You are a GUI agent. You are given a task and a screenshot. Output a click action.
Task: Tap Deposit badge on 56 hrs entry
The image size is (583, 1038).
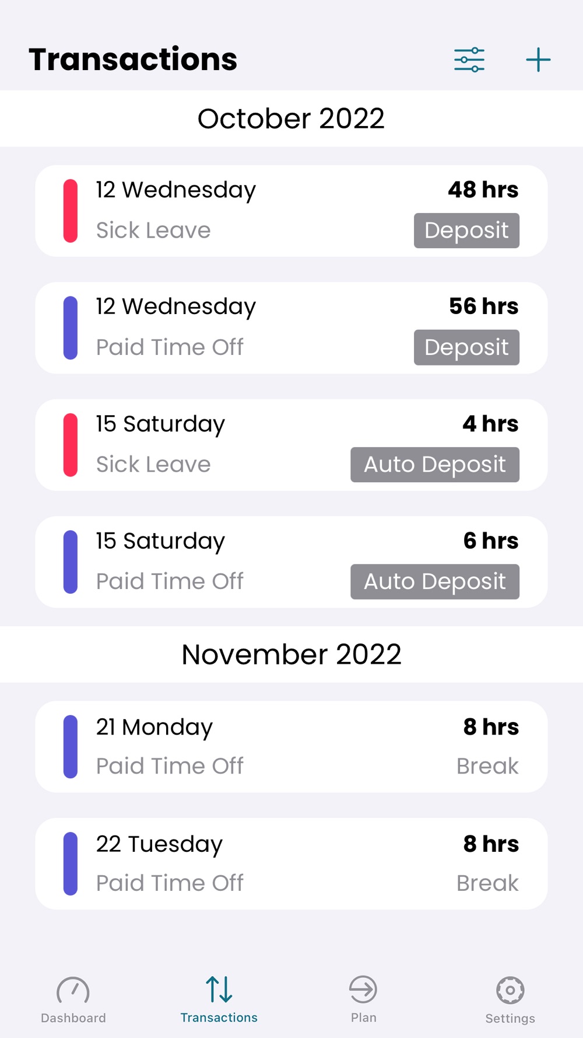pyautogui.click(x=466, y=347)
